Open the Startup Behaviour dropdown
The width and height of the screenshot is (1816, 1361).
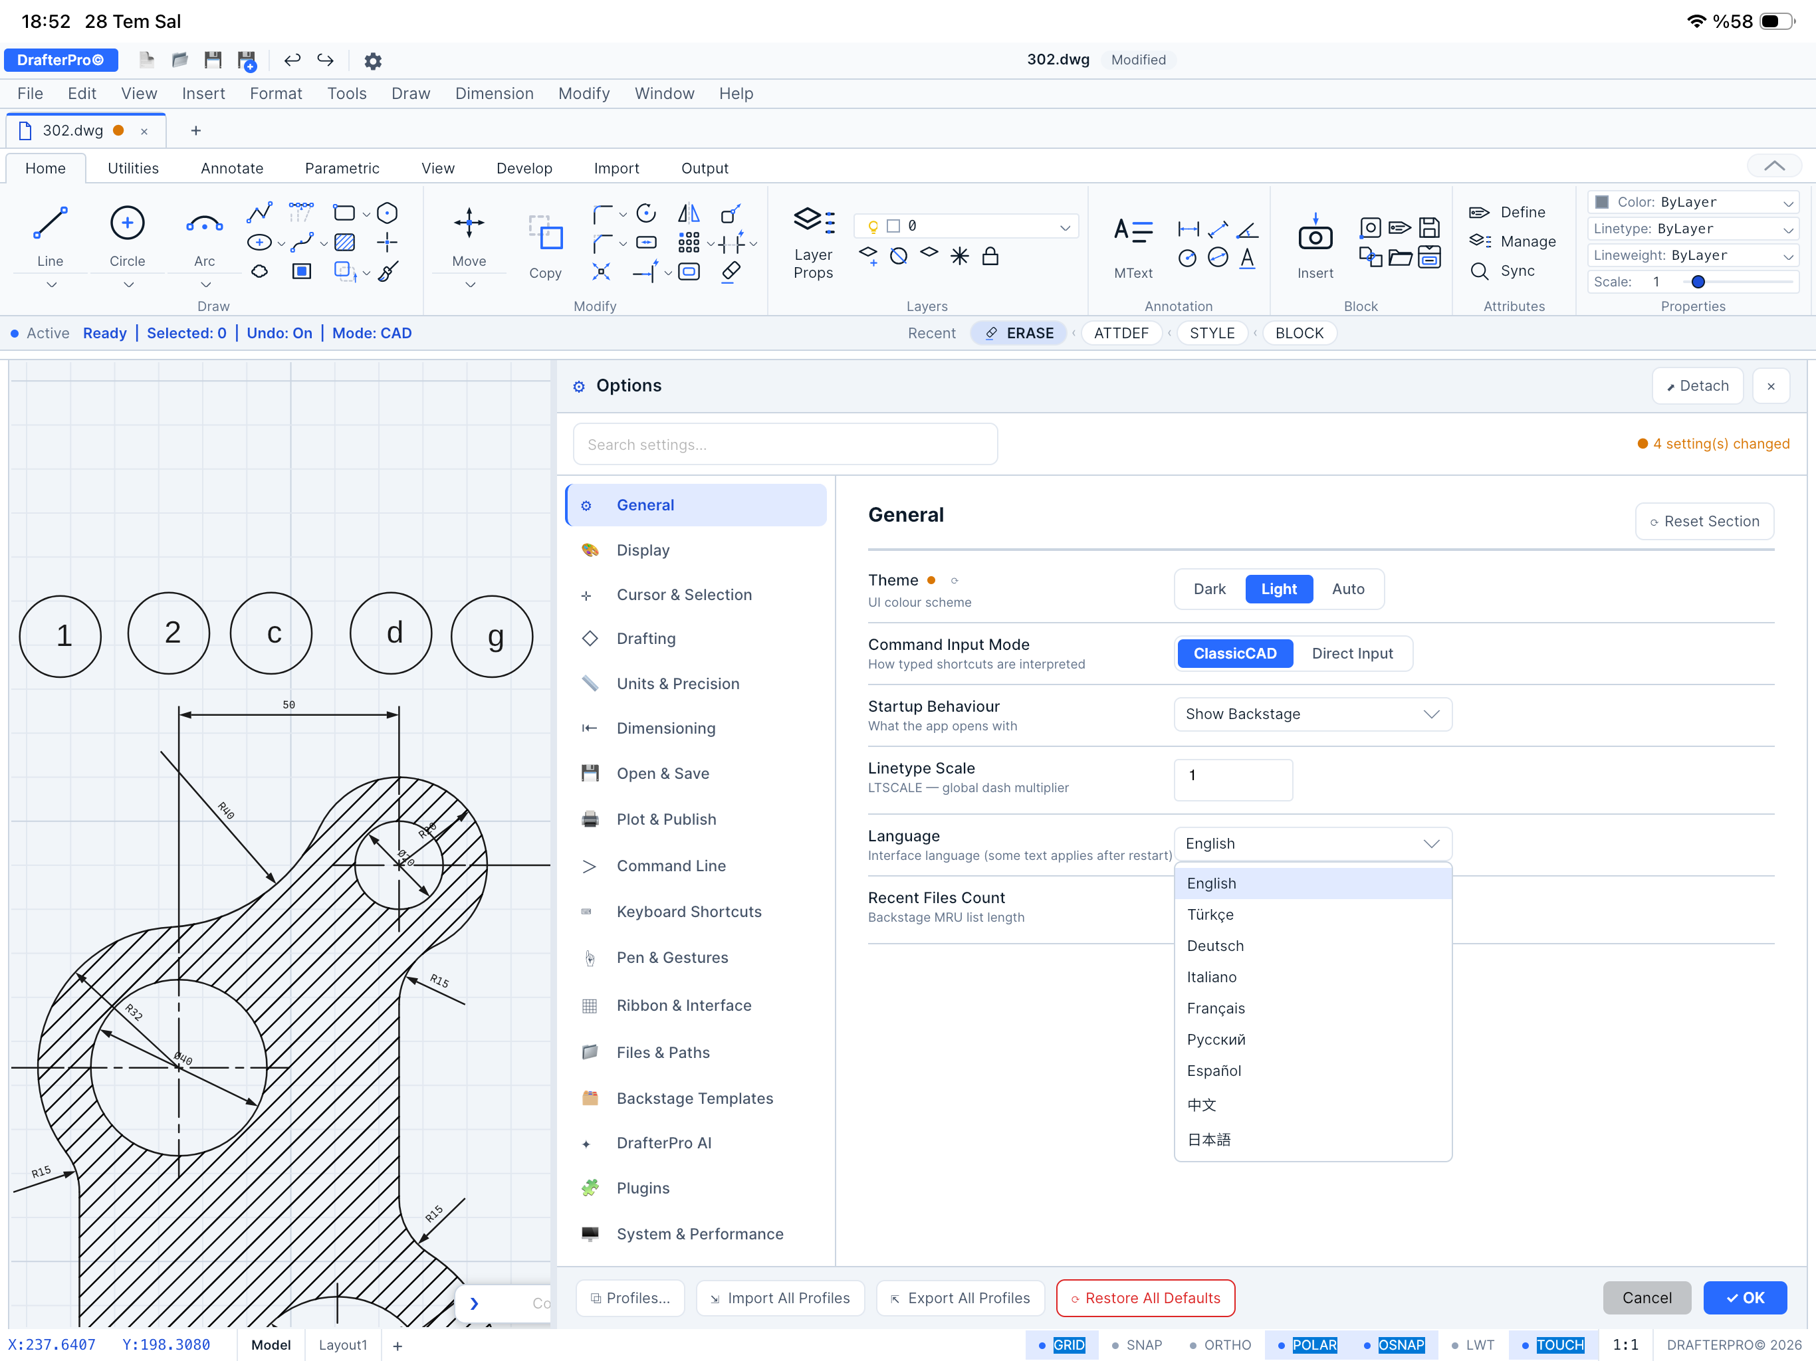click(x=1312, y=714)
